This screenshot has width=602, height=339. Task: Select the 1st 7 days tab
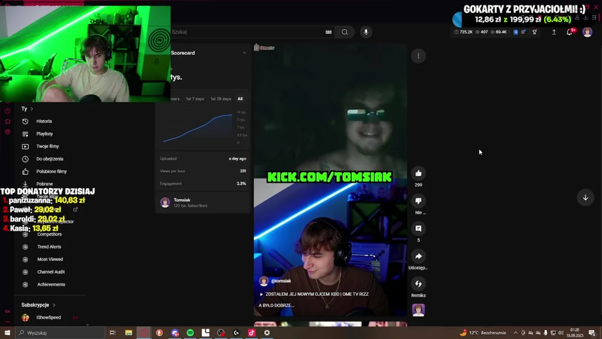[x=195, y=99]
